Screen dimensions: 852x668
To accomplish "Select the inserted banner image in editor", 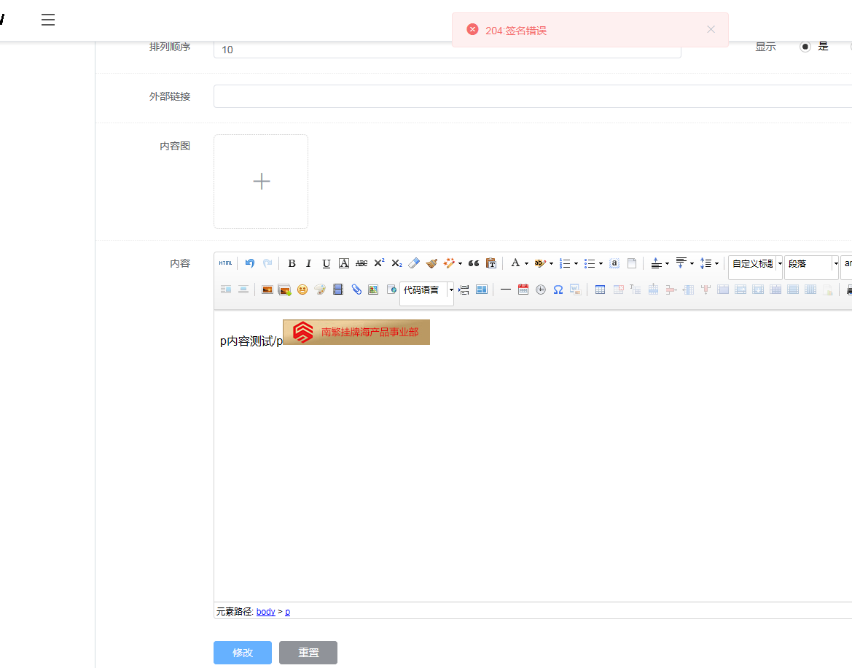I will [x=356, y=332].
